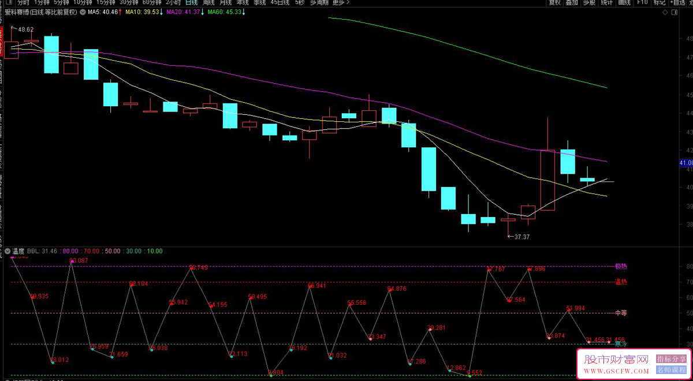Click the 复权 adjustment button
Image resolution: width=693 pixels, height=381 pixels.
coord(554,3)
